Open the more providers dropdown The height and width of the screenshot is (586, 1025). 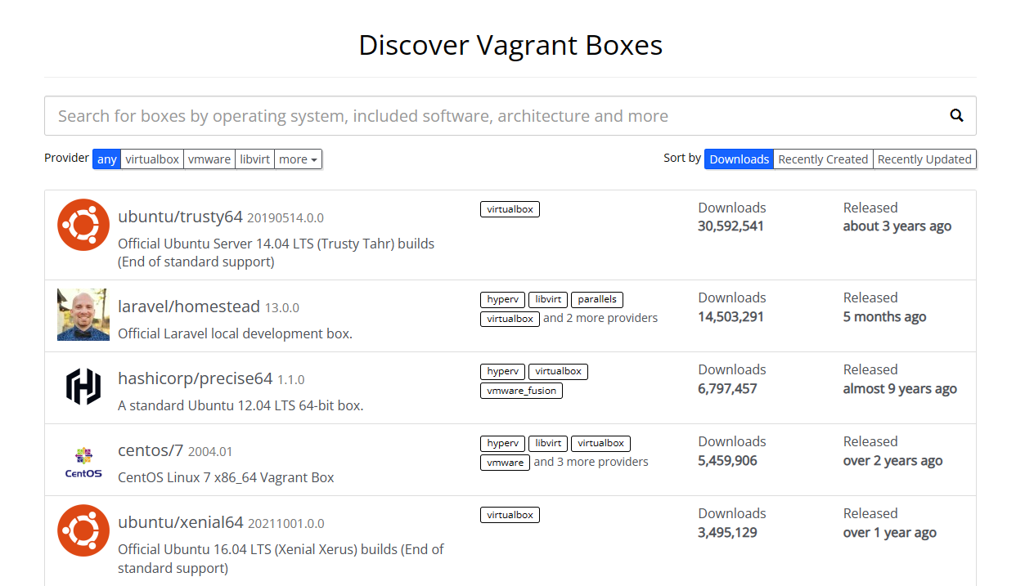click(x=298, y=159)
